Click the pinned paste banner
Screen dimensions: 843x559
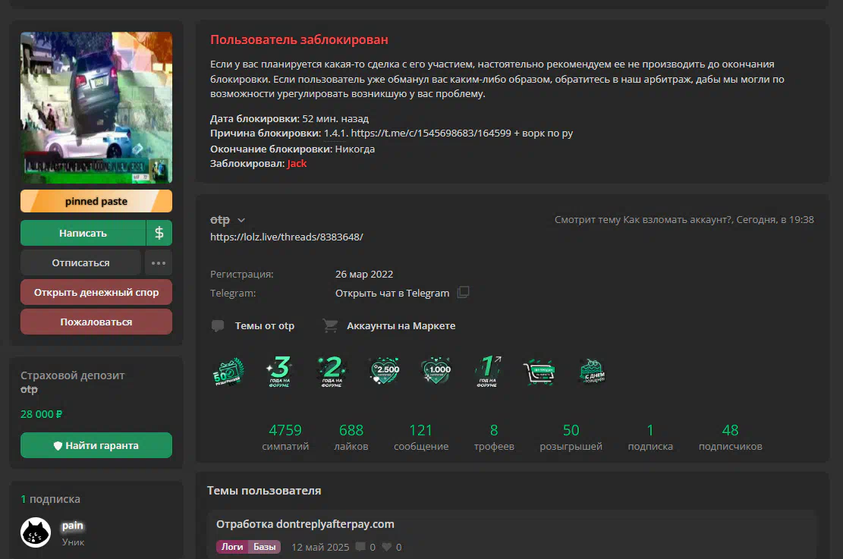tap(96, 201)
